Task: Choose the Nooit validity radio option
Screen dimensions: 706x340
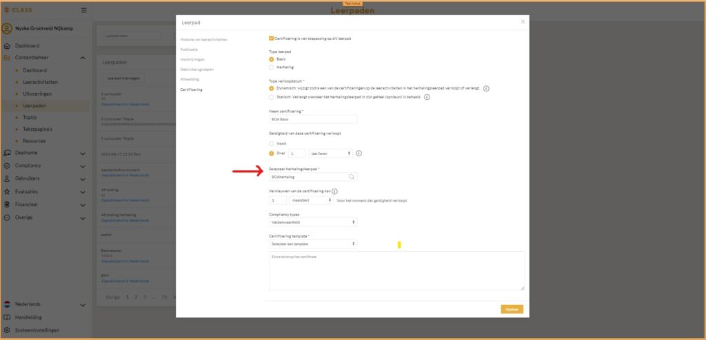Action: pyautogui.click(x=271, y=143)
